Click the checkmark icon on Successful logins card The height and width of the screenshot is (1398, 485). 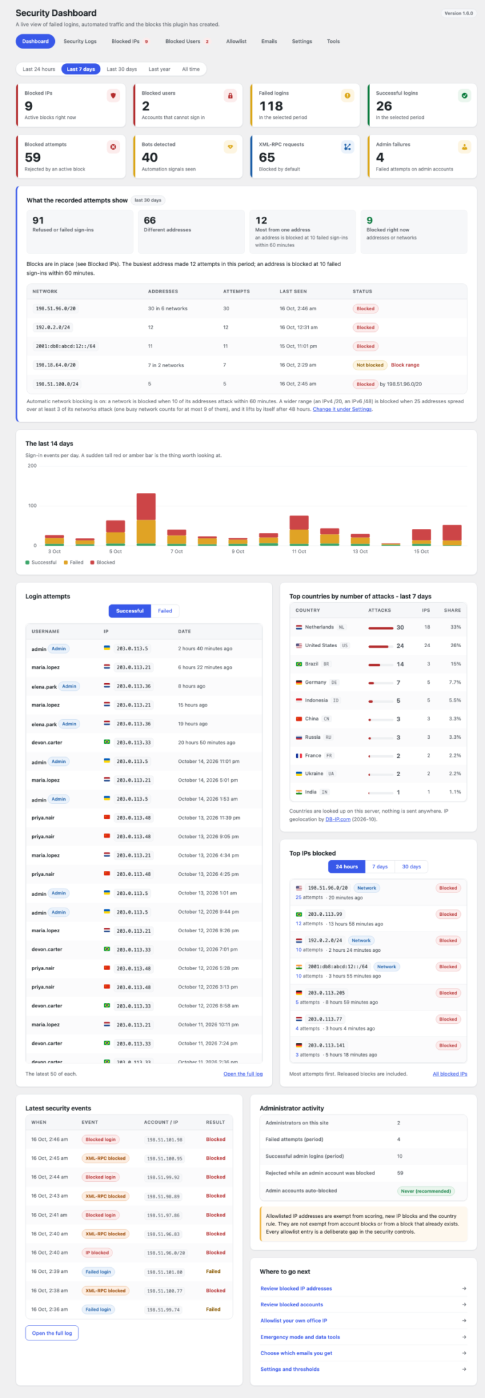pyautogui.click(x=464, y=95)
